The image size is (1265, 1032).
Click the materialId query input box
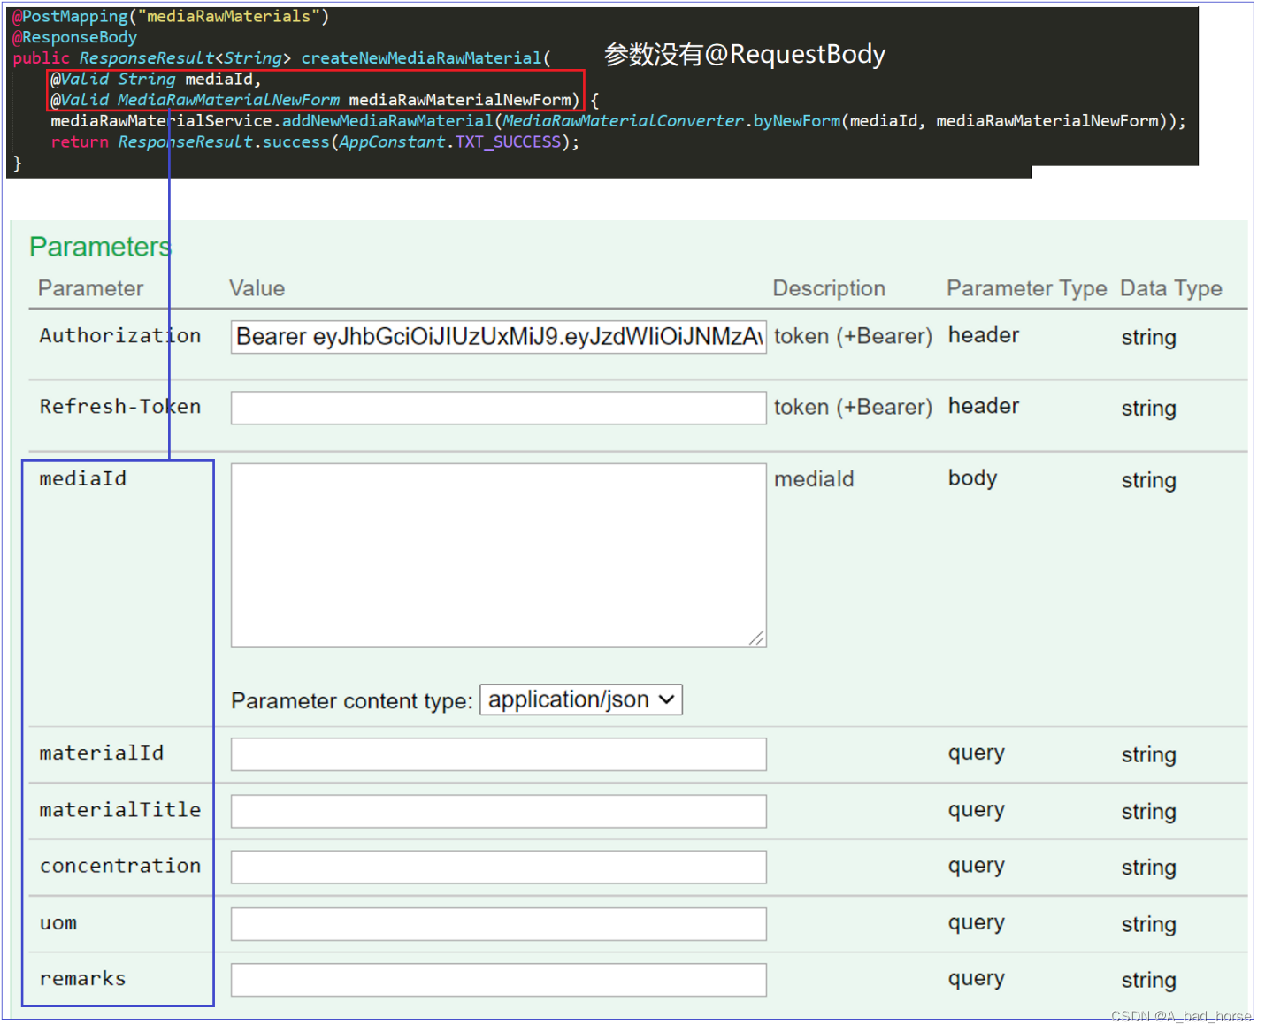click(x=498, y=754)
